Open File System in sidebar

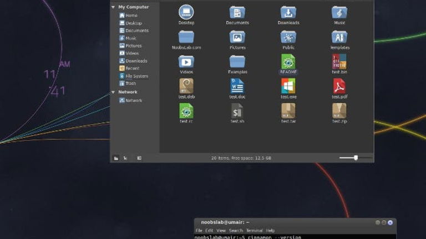click(x=134, y=76)
